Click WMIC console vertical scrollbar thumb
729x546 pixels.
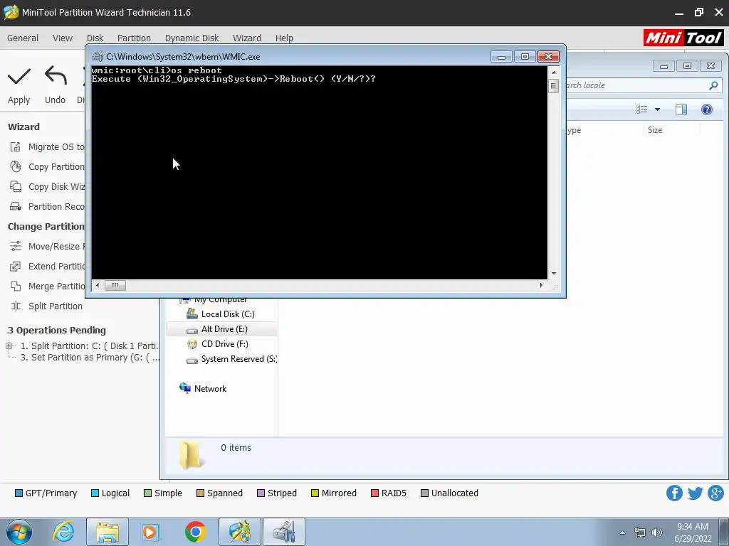(x=553, y=86)
